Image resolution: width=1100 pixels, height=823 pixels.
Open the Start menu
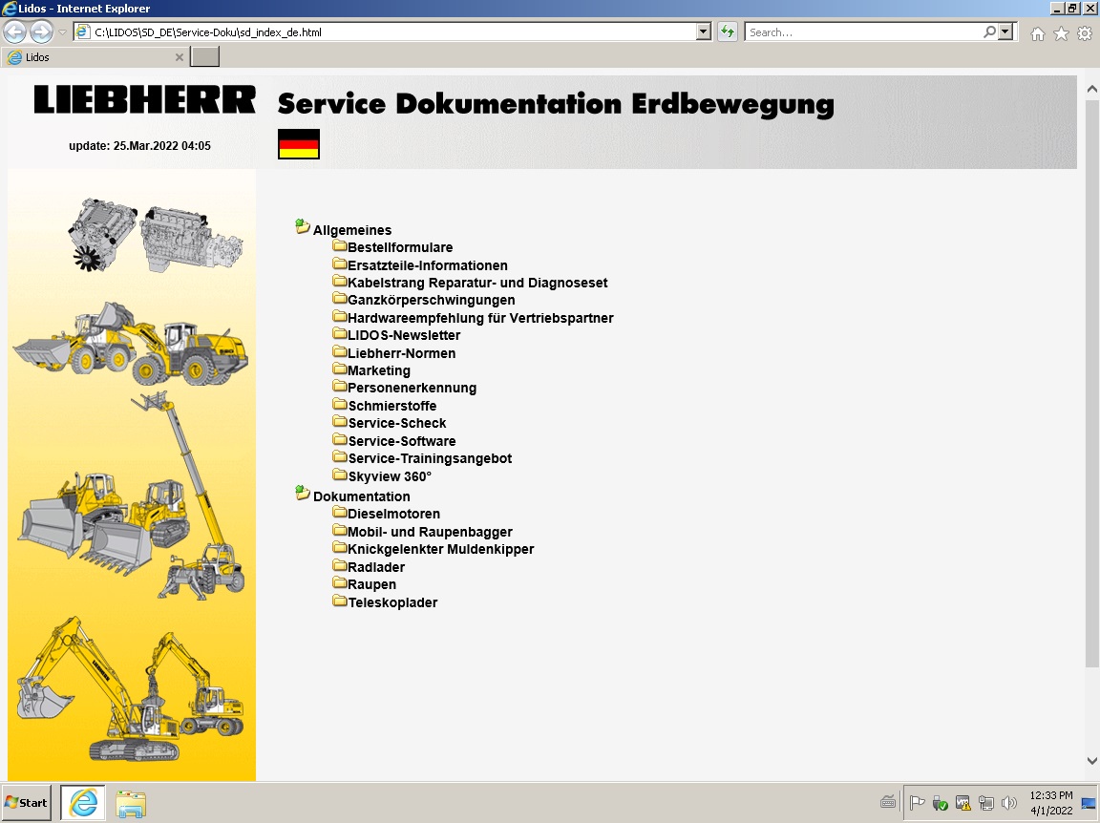coord(27,803)
